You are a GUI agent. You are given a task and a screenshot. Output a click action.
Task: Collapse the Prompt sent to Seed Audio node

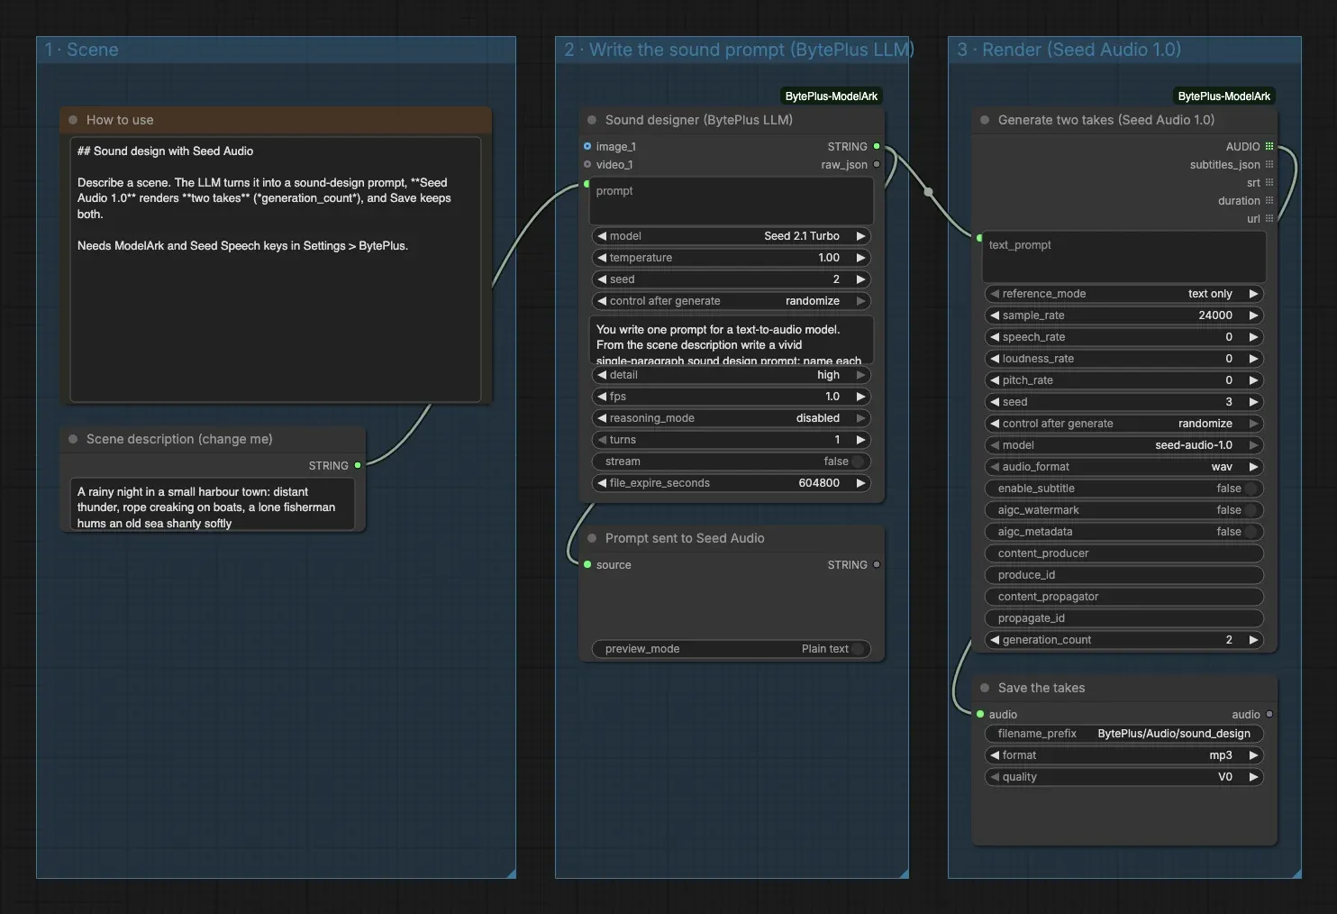pyautogui.click(x=592, y=538)
